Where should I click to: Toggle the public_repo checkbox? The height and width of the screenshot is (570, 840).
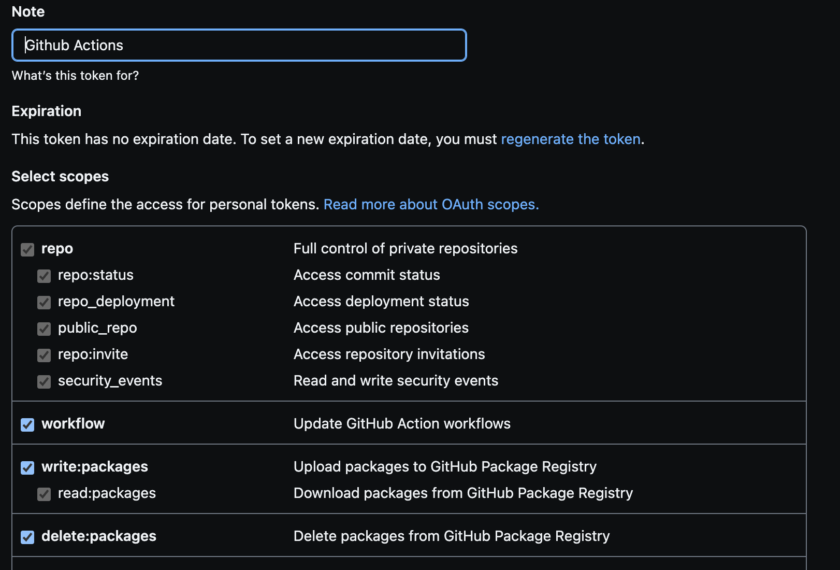click(44, 329)
